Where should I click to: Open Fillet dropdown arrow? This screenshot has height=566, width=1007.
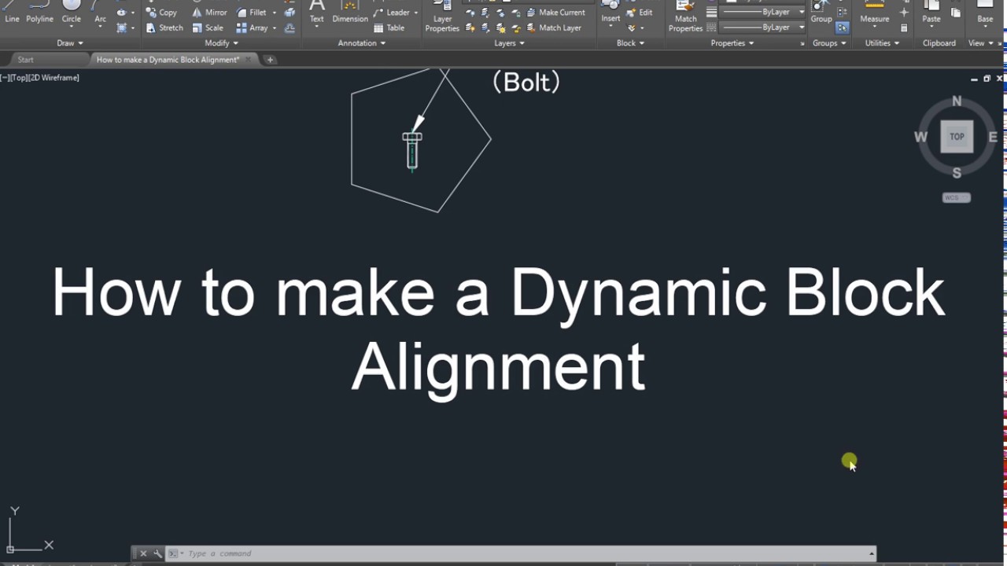coord(275,13)
